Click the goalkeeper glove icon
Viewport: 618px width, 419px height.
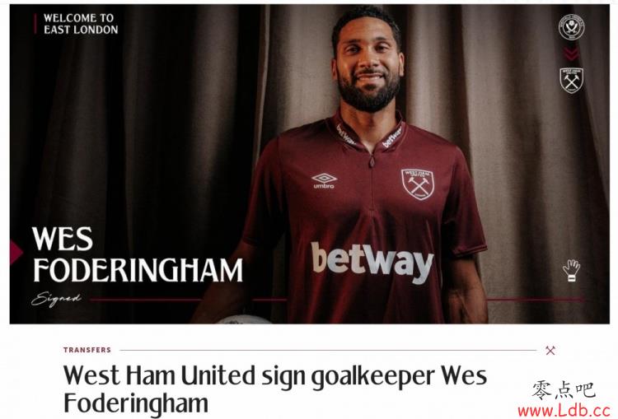(571, 270)
